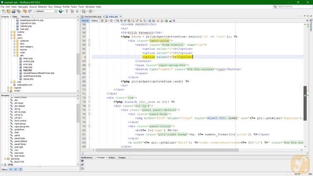Switch to the Files panel tab
313x176 pixels.
[15, 17]
